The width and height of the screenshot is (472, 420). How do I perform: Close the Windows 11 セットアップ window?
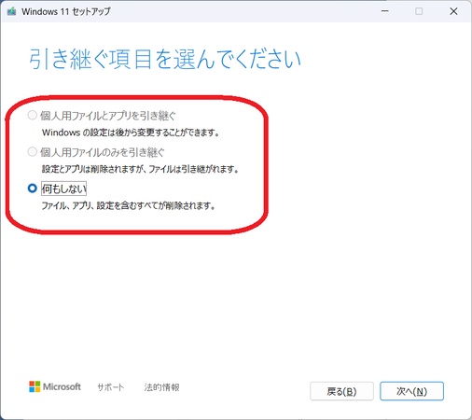pyautogui.click(x=453, y=11)
